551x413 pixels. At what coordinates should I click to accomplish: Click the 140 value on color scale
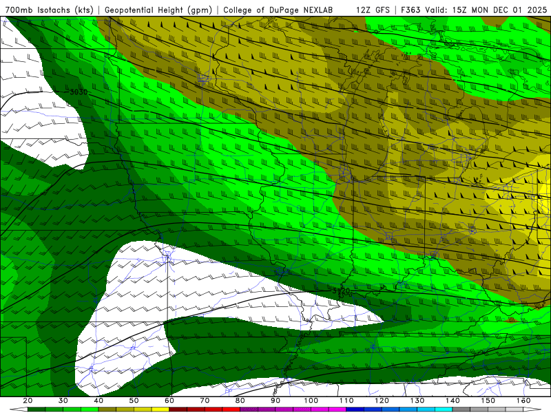pos(453,401)
